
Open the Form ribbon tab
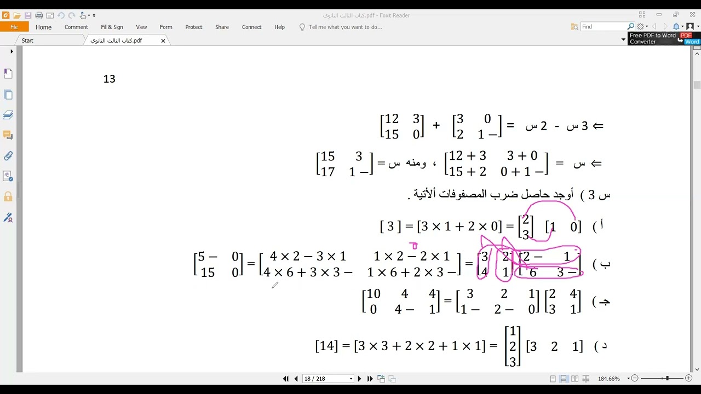click(x=166, y=27)
